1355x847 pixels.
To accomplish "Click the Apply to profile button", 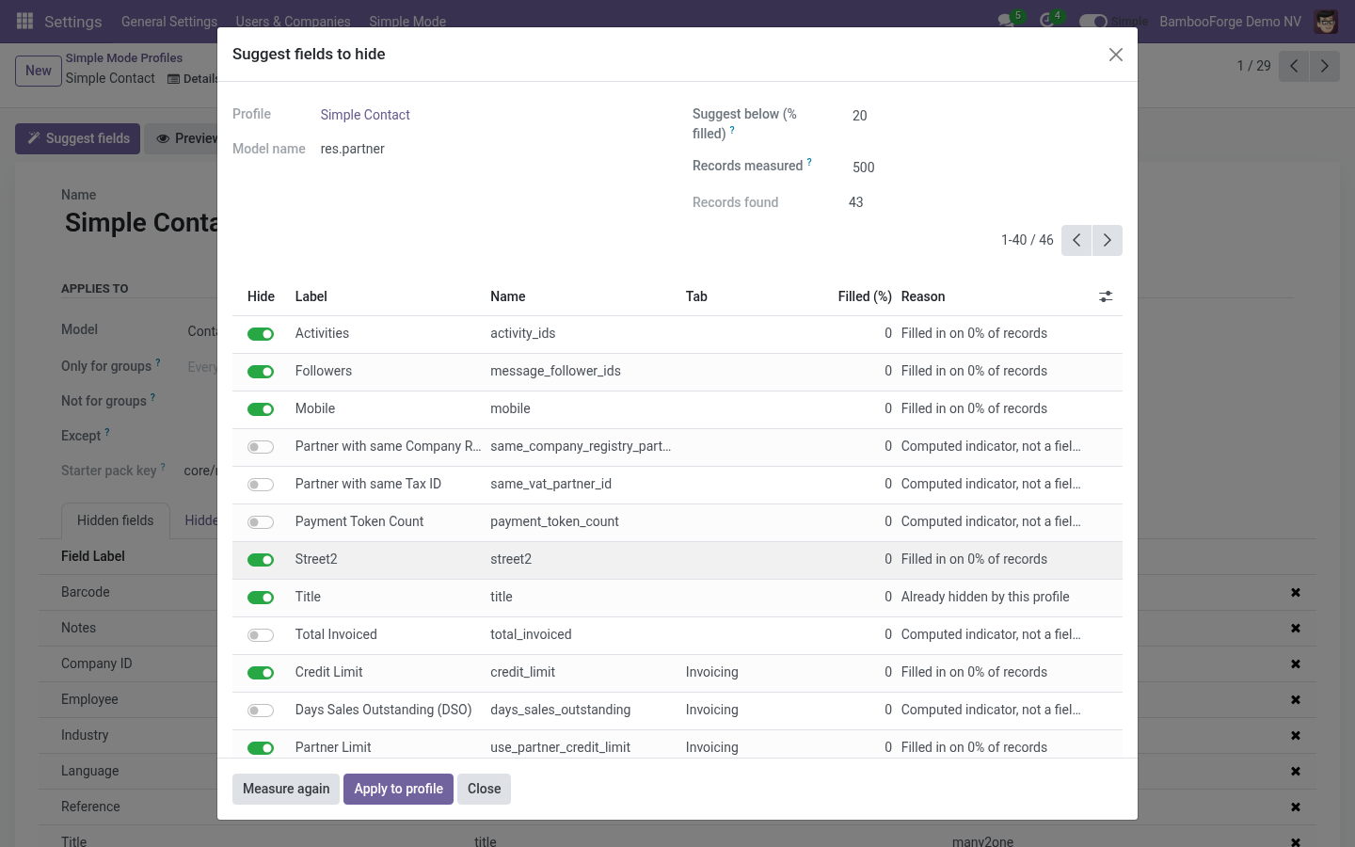I will (398, 789).
